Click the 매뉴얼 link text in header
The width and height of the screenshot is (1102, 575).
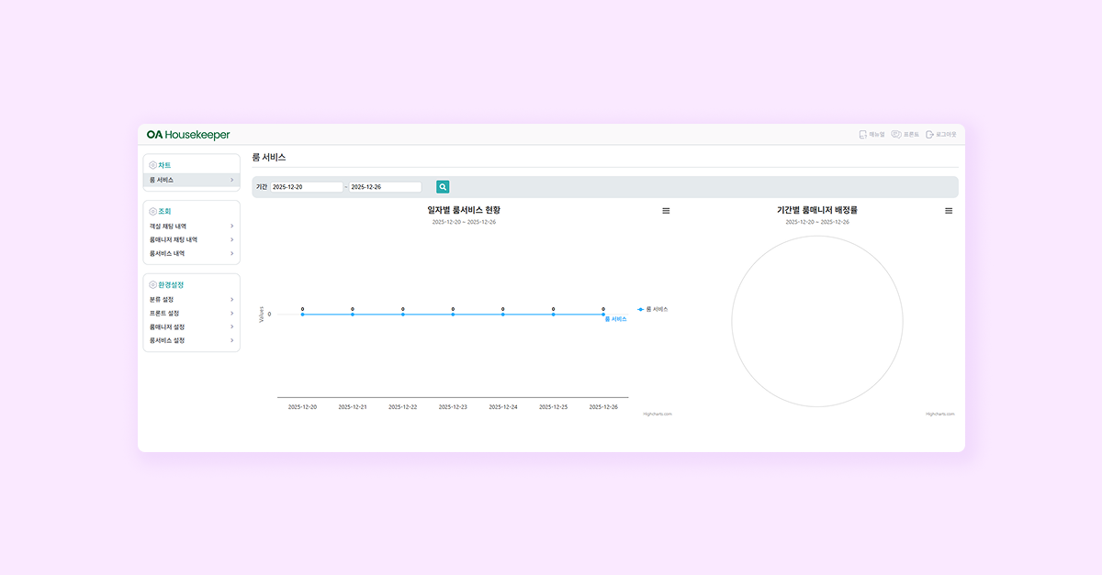[877, 135]
